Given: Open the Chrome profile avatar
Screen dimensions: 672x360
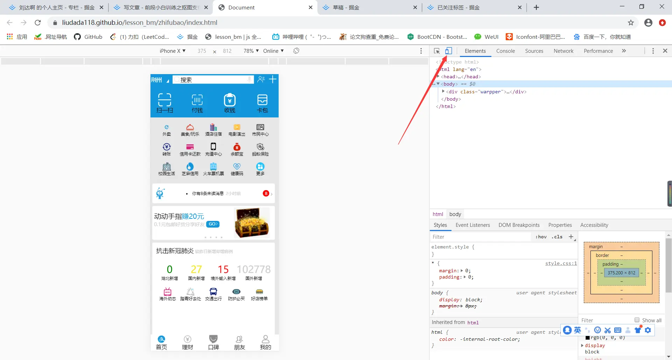Looking at the screenshot, I should click(648, 23).
